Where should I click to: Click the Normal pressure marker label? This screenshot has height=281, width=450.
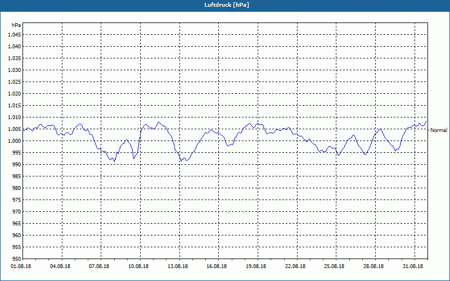click(439, 130)
